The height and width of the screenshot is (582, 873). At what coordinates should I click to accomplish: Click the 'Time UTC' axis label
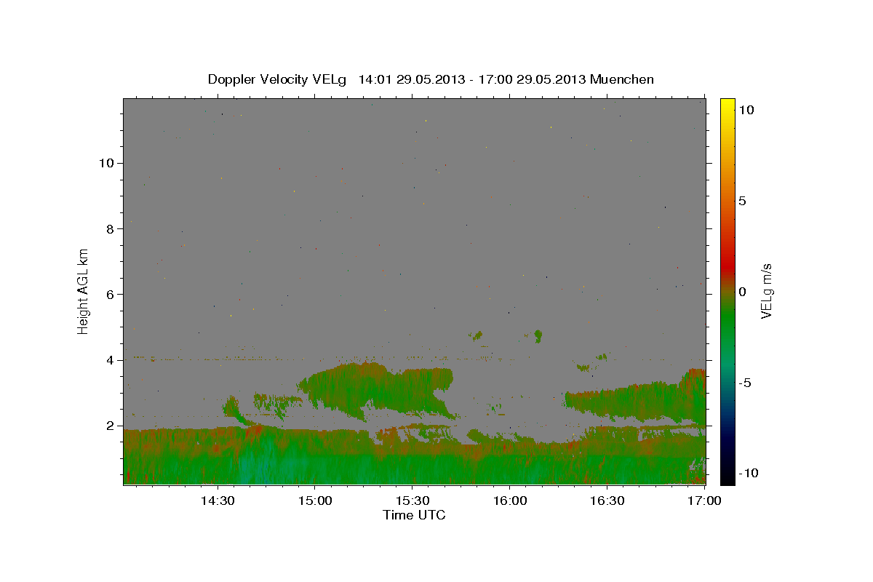click(x=414, y=515)
